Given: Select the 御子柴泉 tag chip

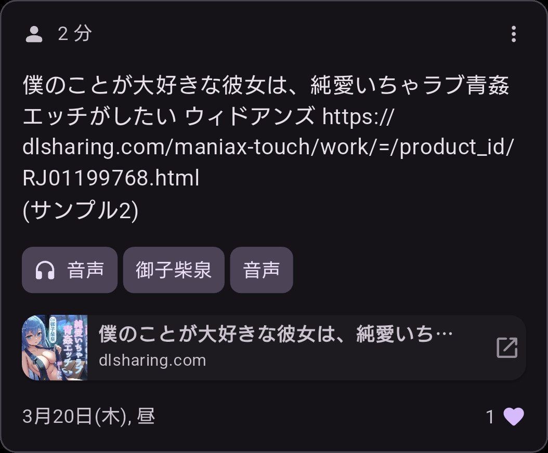Looking at the screenshot, I should [174, 270].
